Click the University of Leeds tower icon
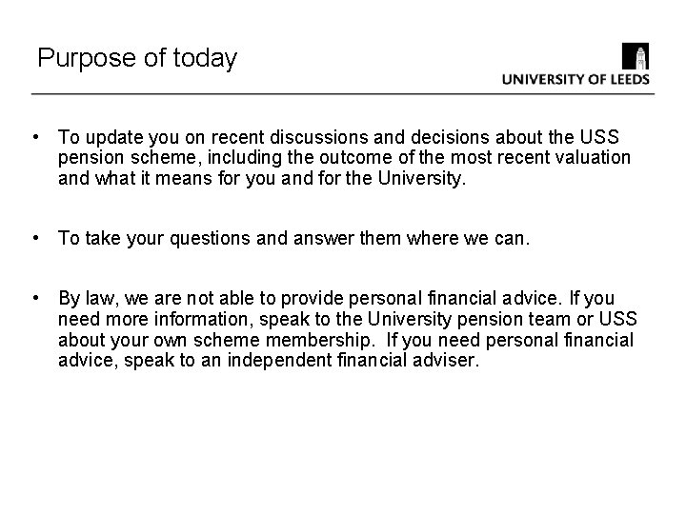Viewport: 686px width, 514px height. tap(635, 56)
